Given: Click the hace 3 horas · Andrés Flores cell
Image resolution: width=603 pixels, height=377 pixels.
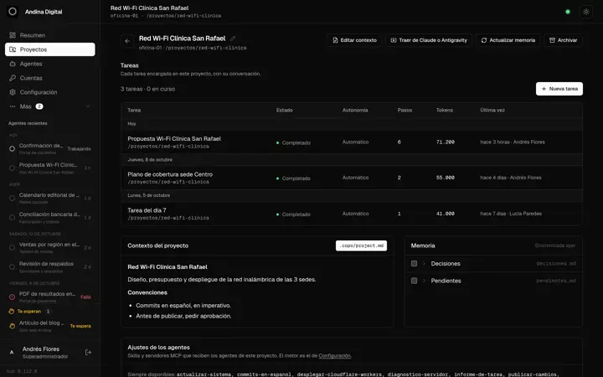Looking at the screenshot, I should (513, 142).
